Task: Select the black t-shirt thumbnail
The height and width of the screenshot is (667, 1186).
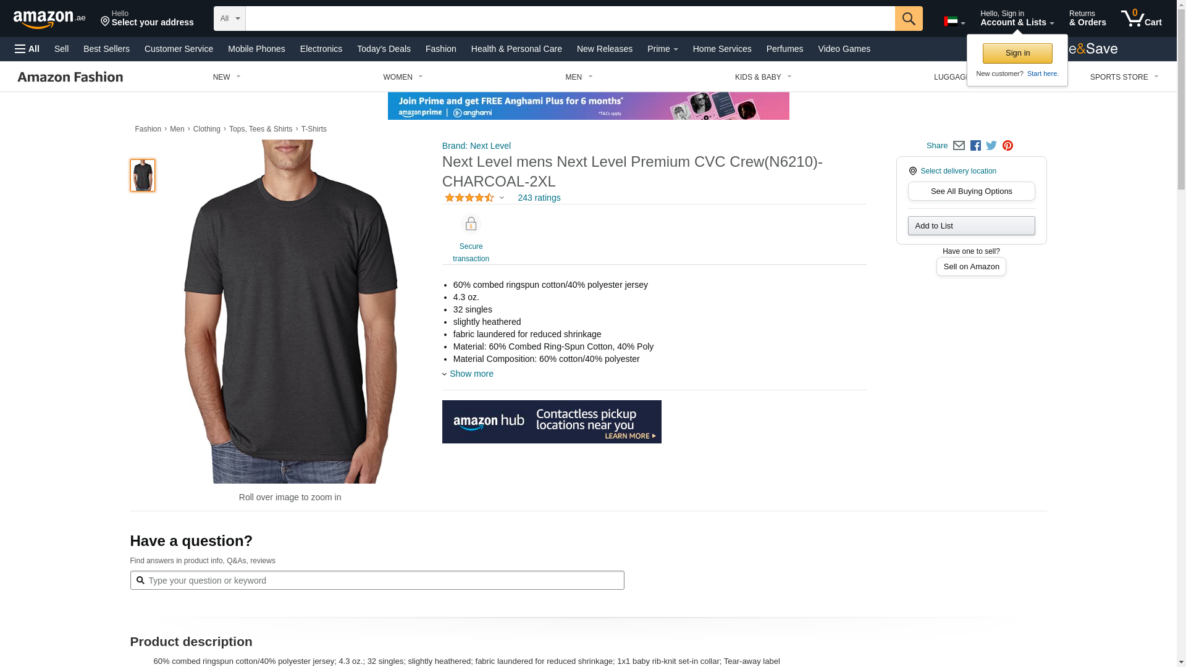Action: [143, 175]
